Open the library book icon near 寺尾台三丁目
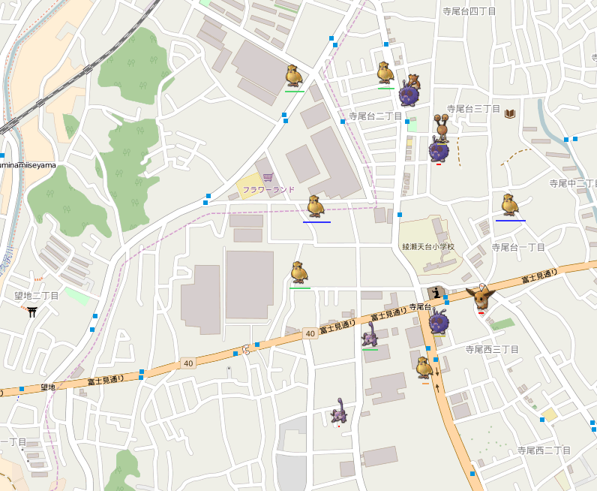This screenshot has width=597, height=491. pos(511,113)
